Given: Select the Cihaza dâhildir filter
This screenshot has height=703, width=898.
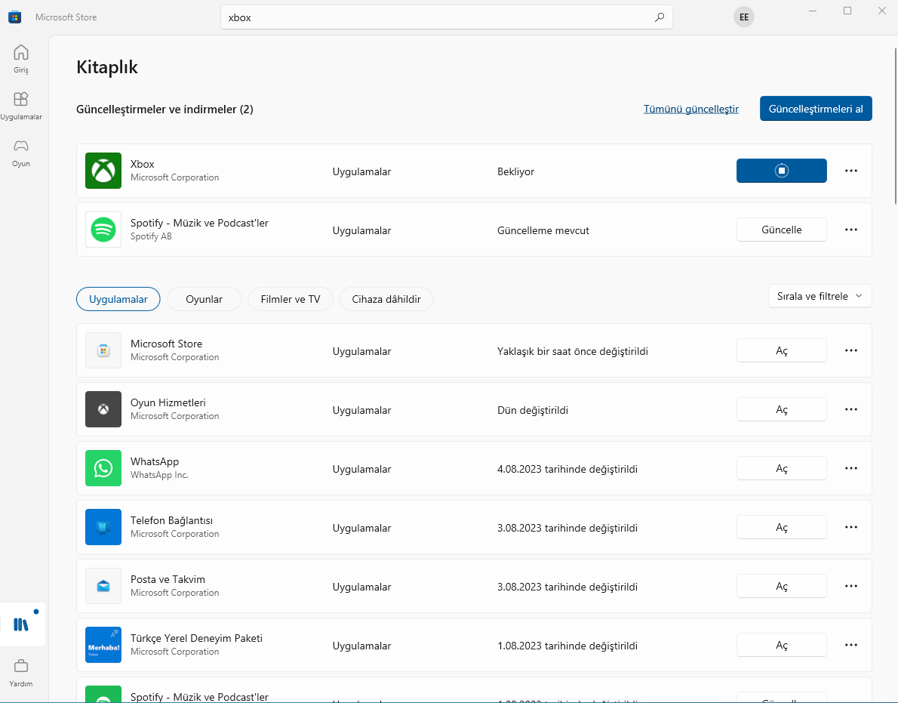Looking at the screenshot, I should click(x=386, y=299).
